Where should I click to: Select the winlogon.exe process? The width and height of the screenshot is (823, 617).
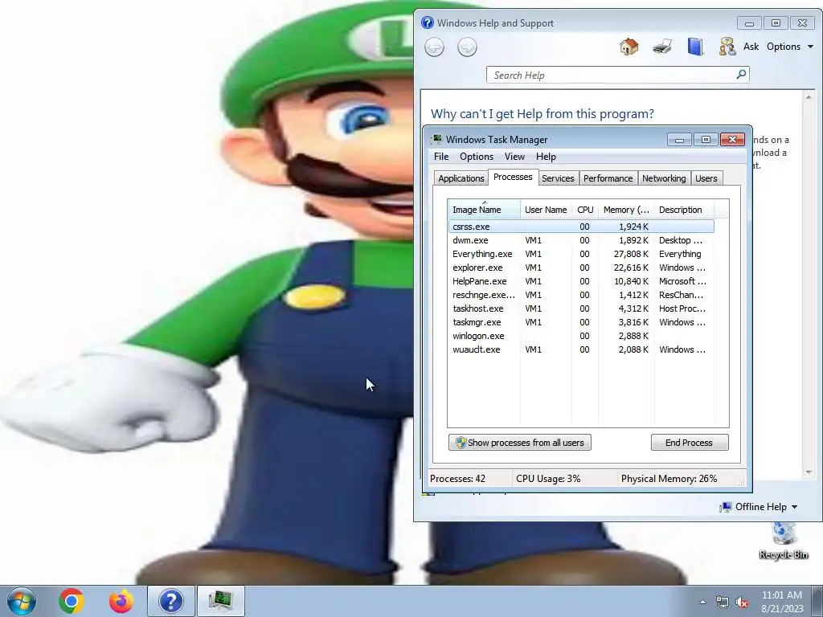pos(581,336)
